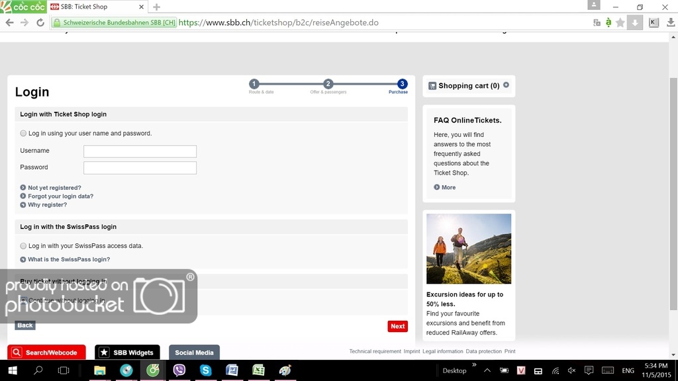The width and height of the screenshot is (678, 381).
Task: Open the 'Why register?' link
Action: pyautogui.click(x=48, y=205)
